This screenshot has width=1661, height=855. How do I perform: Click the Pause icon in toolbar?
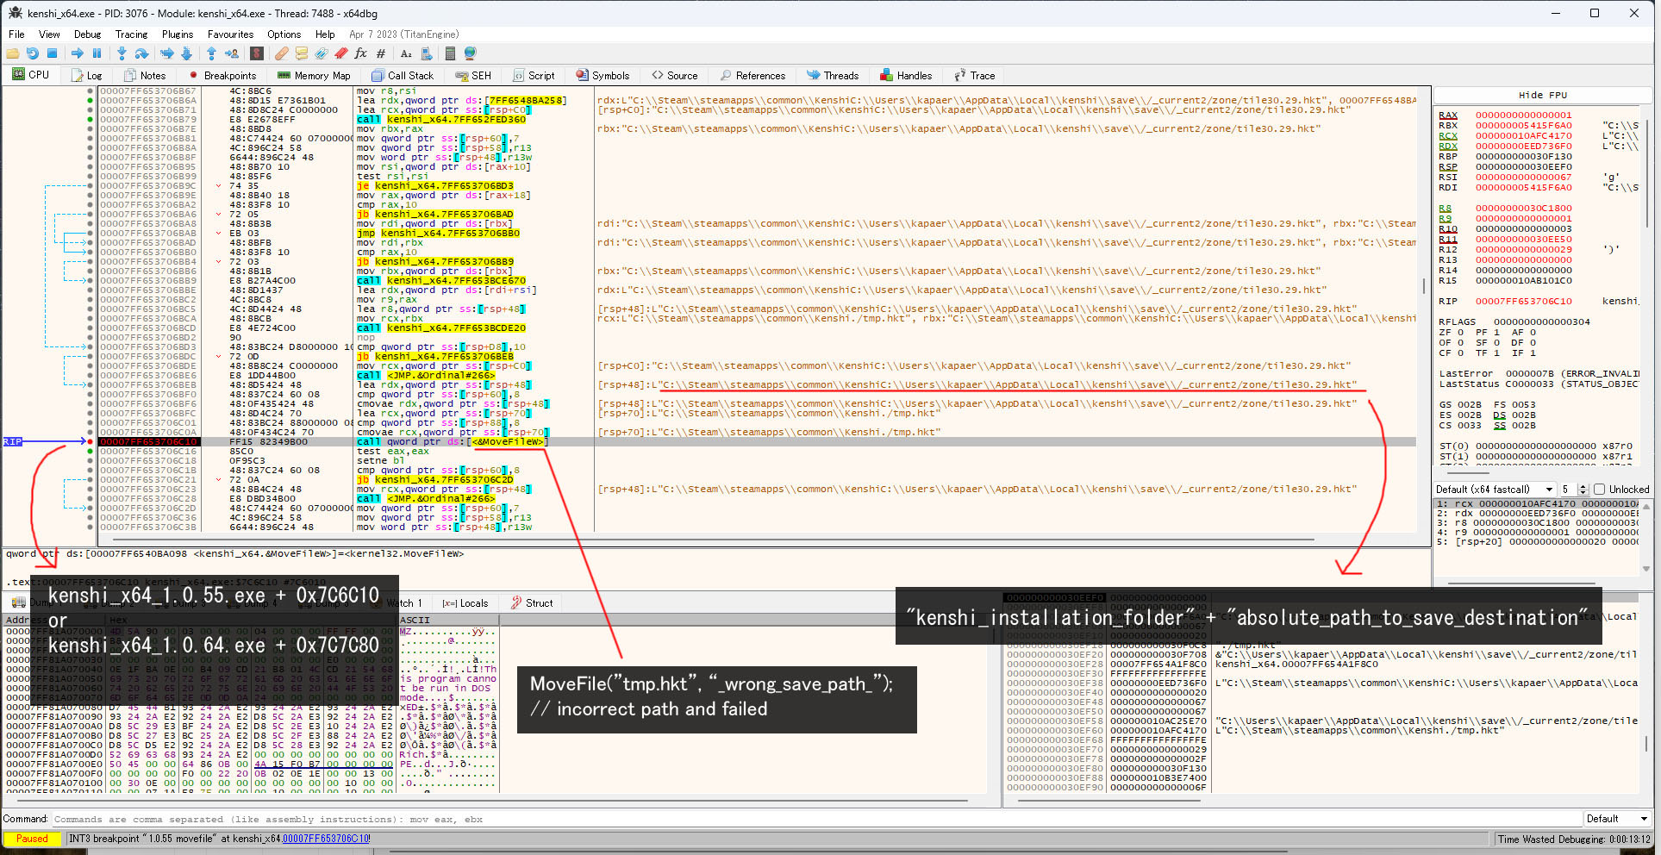point(97,53)
